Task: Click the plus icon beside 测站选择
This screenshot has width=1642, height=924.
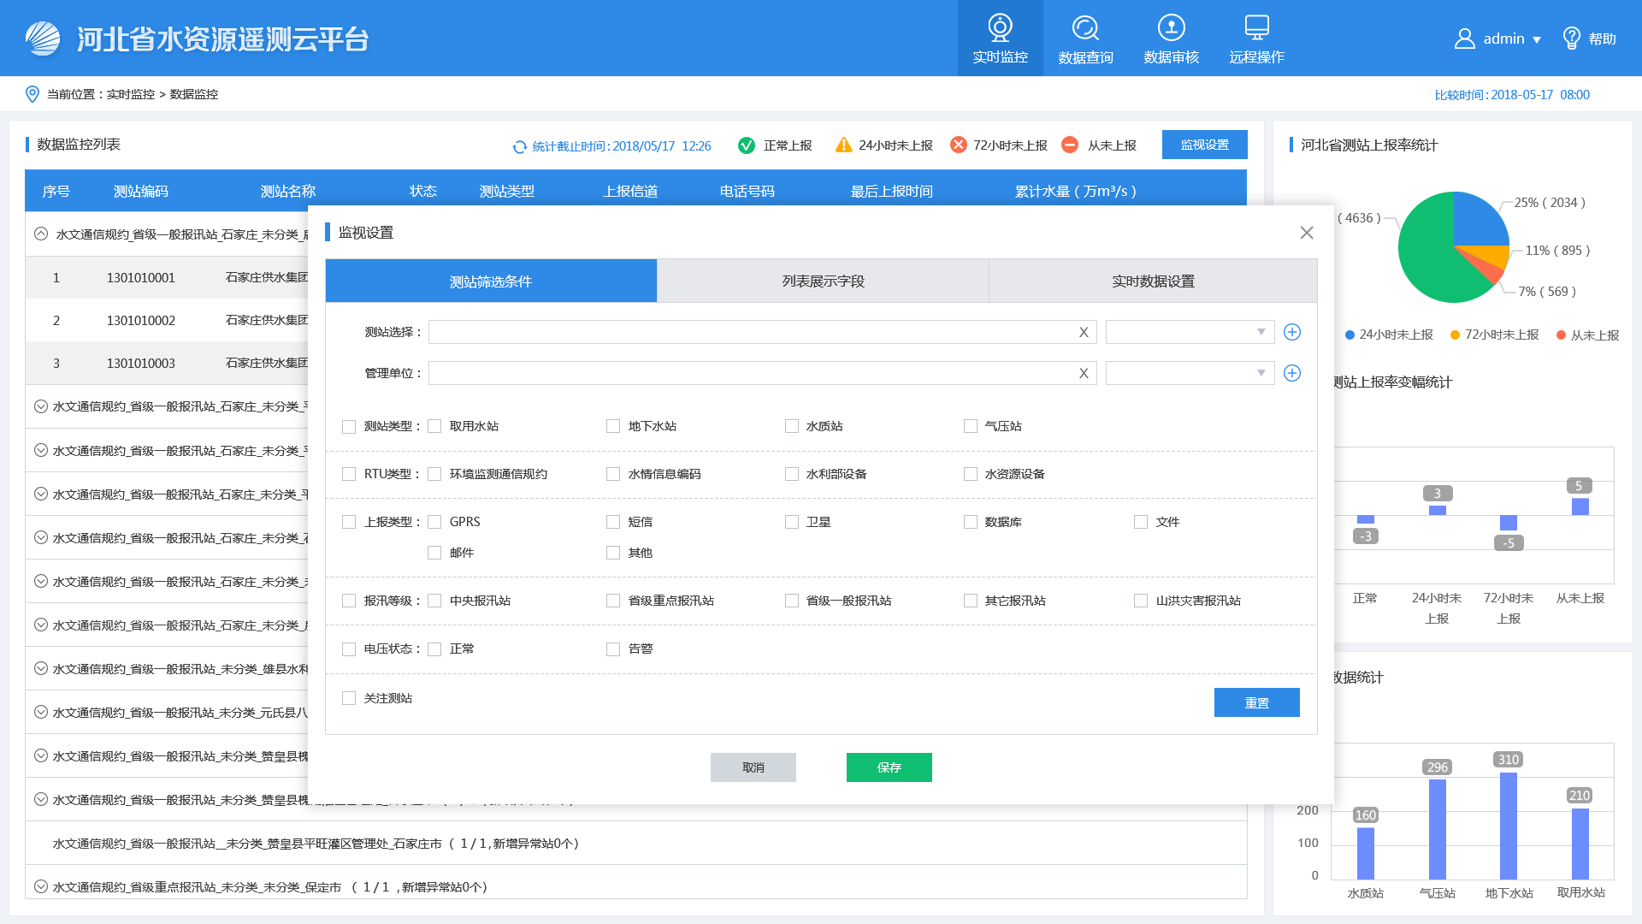Action: click(1292, 332)
